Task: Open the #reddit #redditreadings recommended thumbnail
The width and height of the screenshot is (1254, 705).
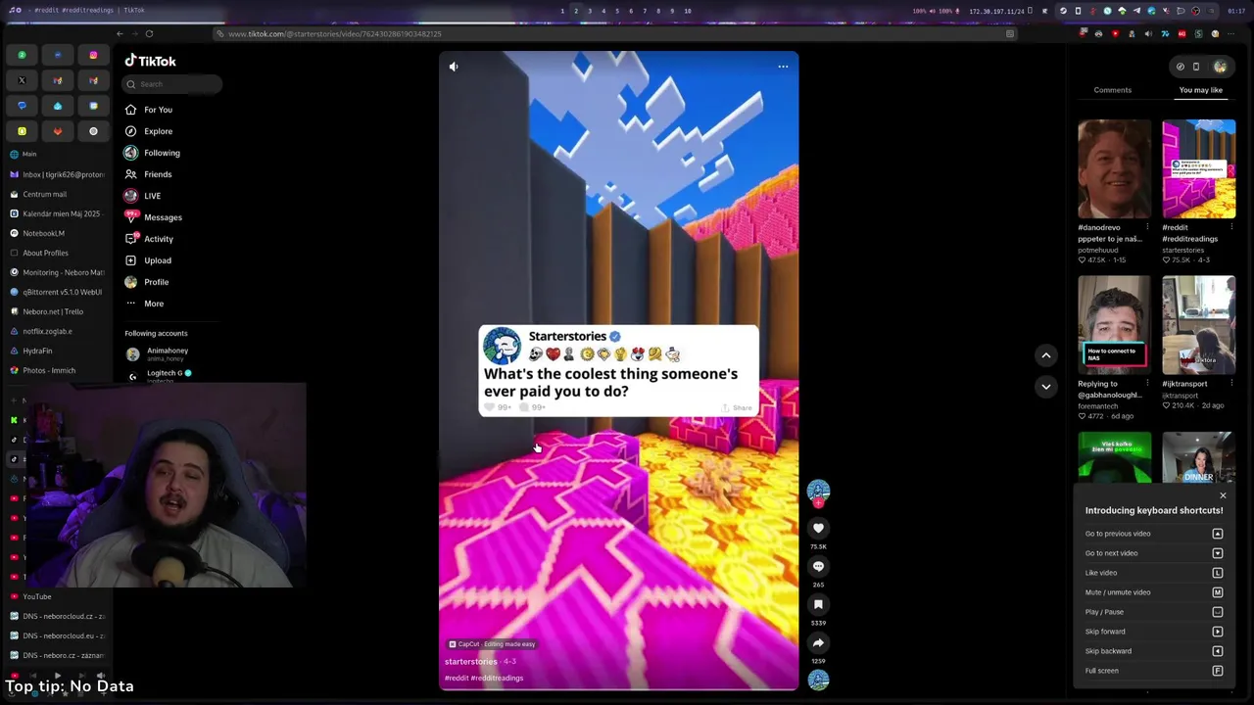Action: (1198, 168)
